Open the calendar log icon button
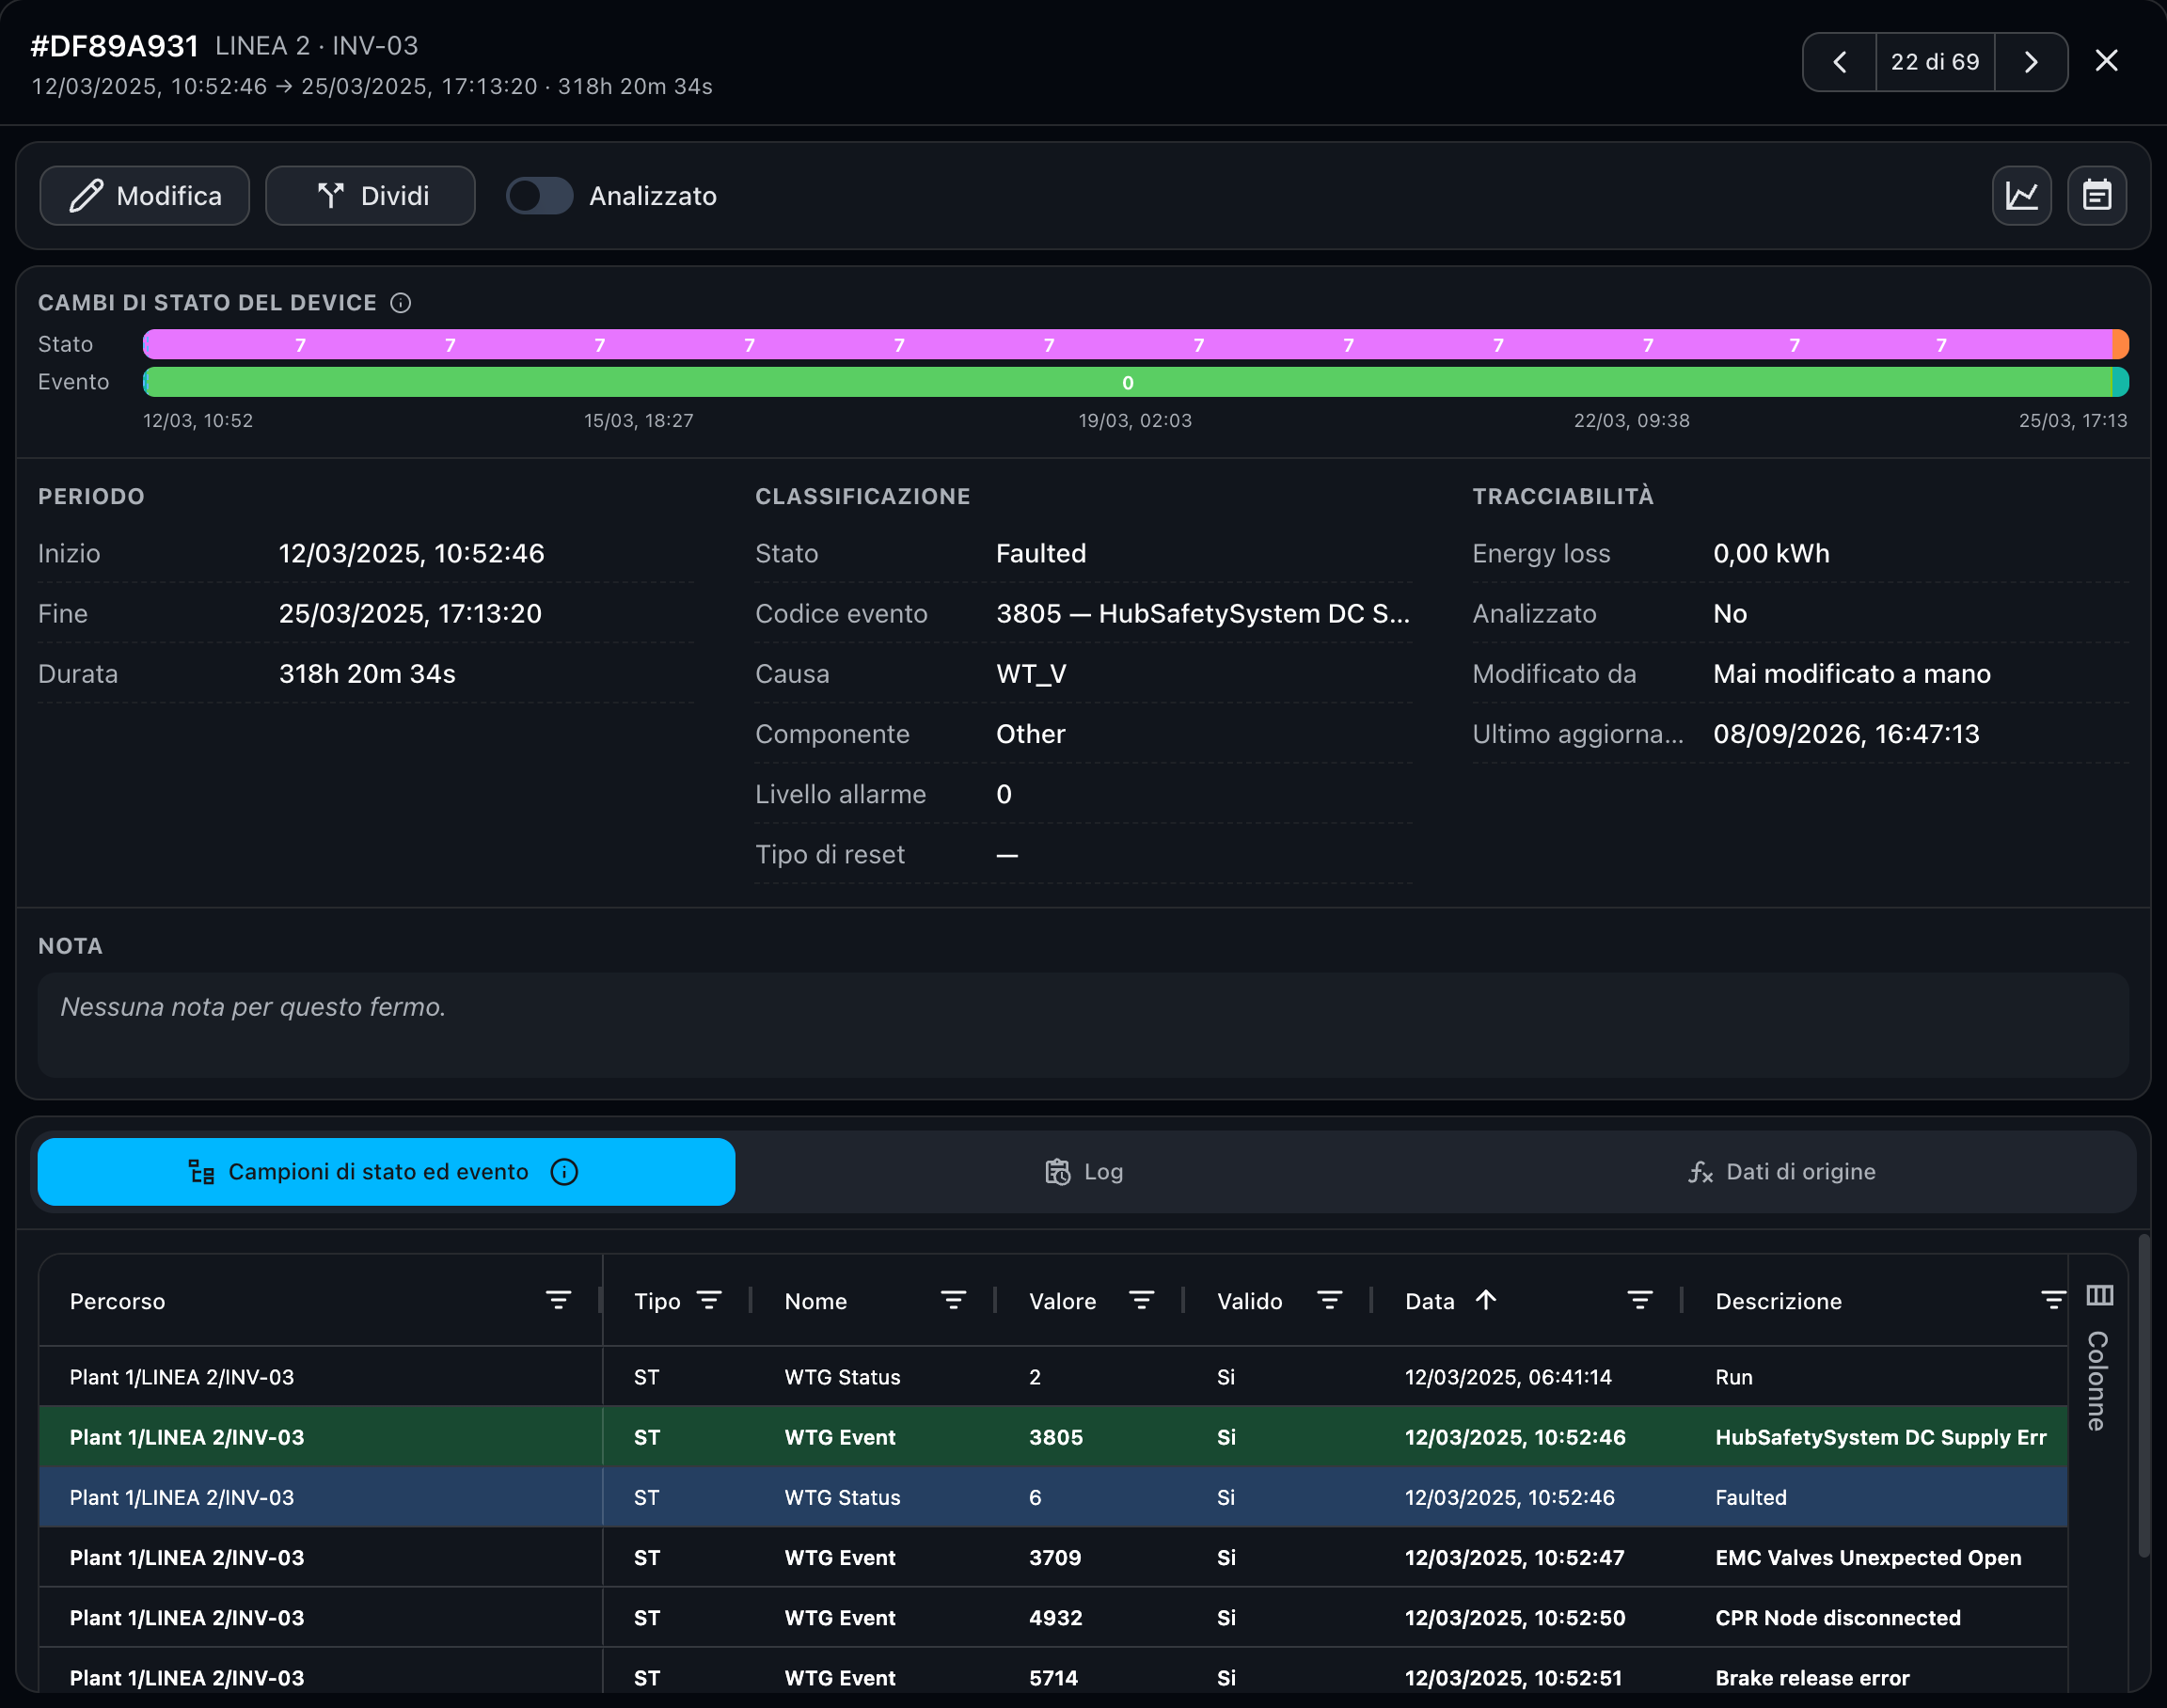This screenshot has height=1708, width=2167. (x=2096, y=196)
